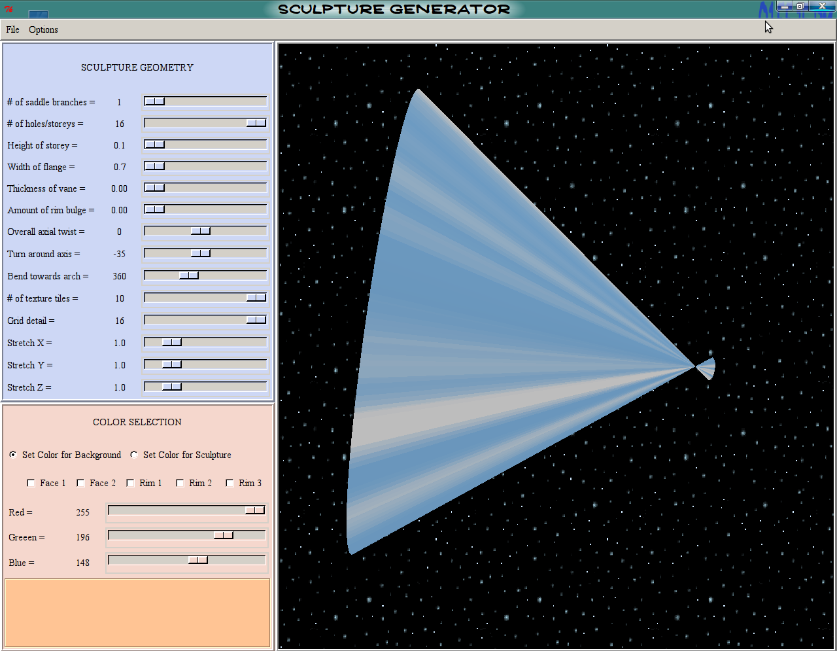Enable the Rim 1 checkbox
The image size is (837, 651).
(x=130, y=483)
